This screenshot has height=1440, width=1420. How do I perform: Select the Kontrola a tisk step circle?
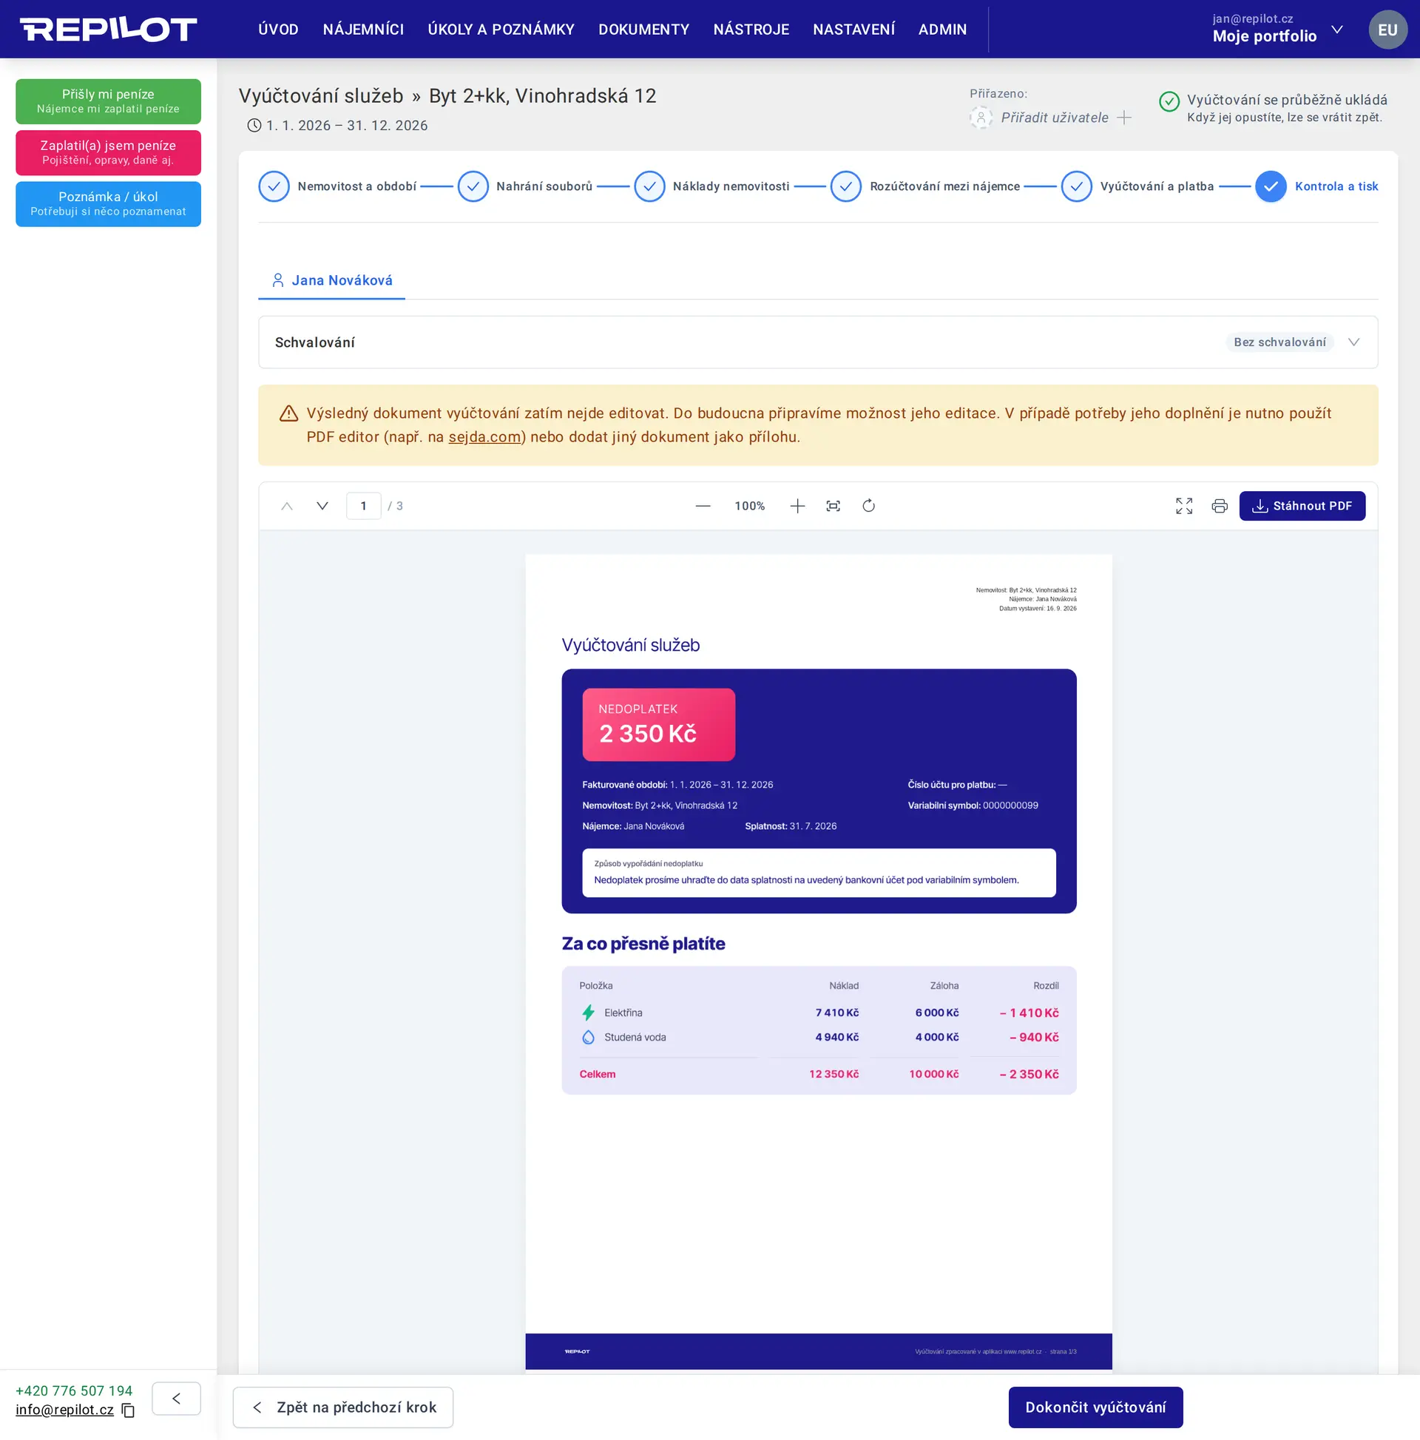(x=1271, y=186)
